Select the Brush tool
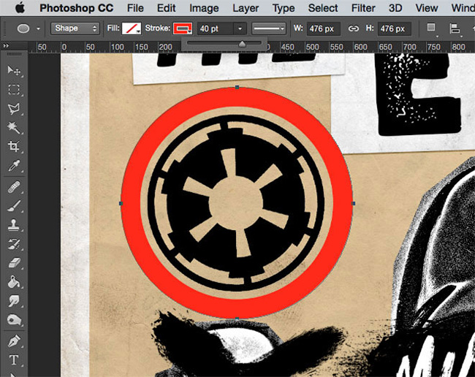Viewport: 475px width, 377px height. [x=14, y=206]
